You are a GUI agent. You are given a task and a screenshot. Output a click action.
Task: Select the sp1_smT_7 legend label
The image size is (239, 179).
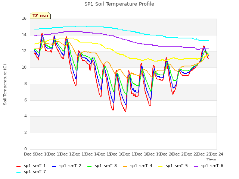tap(35, 172)
